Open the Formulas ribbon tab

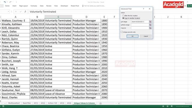pyautogui.click(x=34, y=6)
